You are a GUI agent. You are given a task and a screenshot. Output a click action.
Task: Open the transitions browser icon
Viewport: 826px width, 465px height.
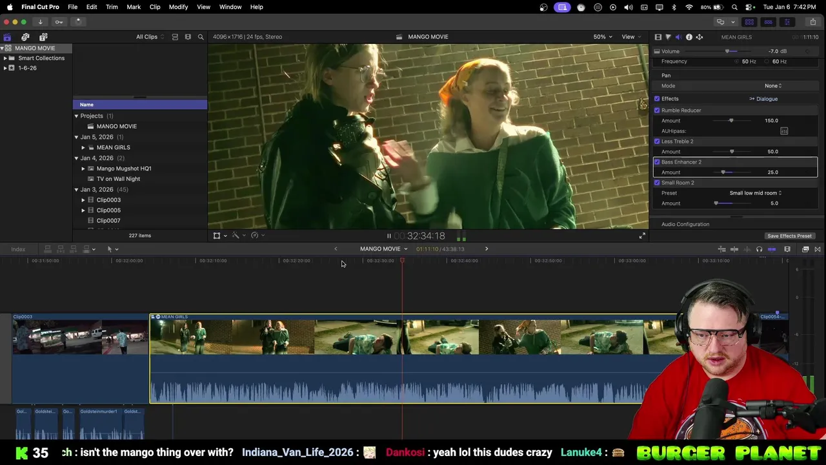(x=818, y=249)
